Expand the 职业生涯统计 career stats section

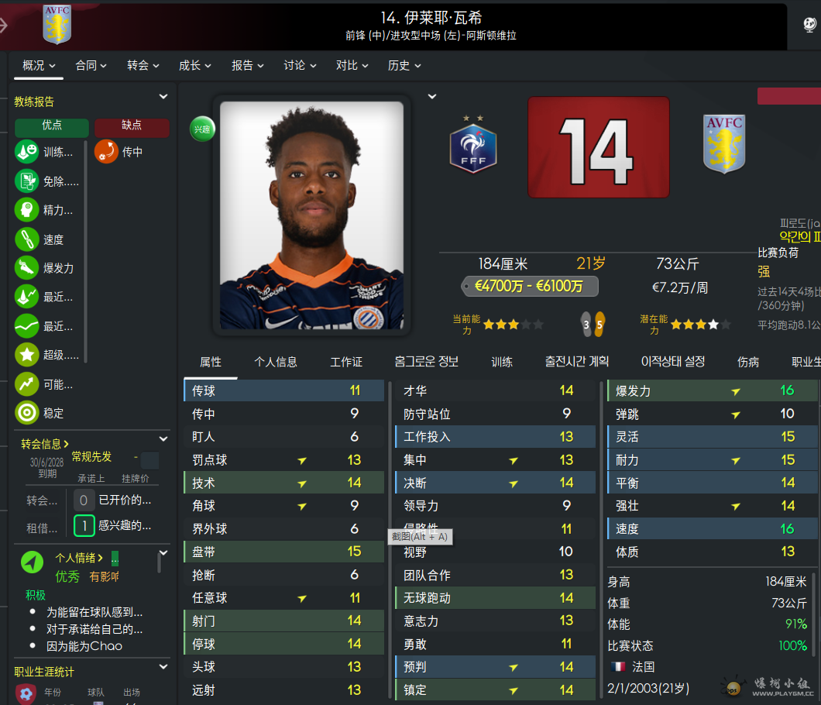click(x=163, y=667)
